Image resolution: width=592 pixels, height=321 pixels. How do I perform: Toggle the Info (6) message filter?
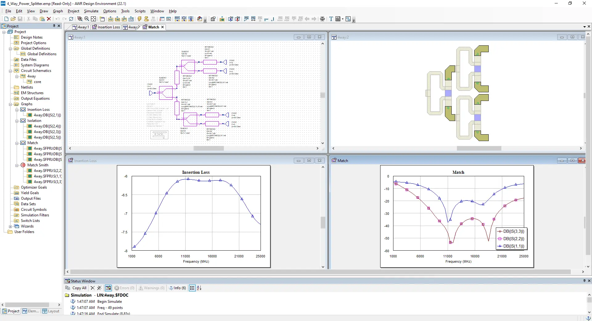(x=177, y=288)
